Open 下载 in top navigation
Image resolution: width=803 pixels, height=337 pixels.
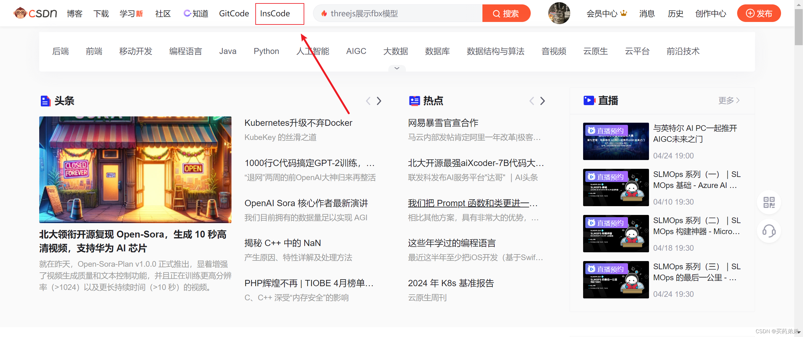pos(101,13)
